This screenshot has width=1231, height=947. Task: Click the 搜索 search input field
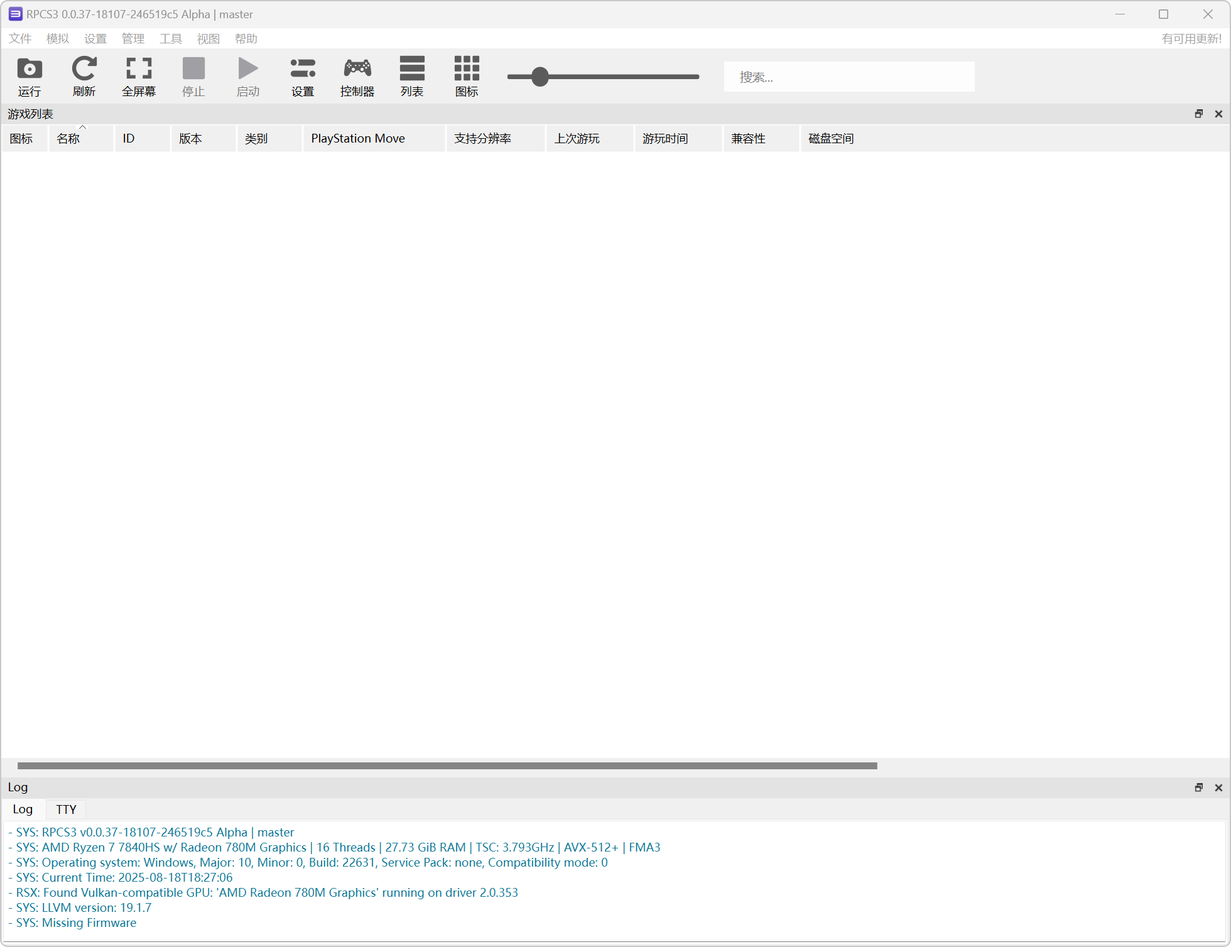pyautogui.click(x=849, y=76)
